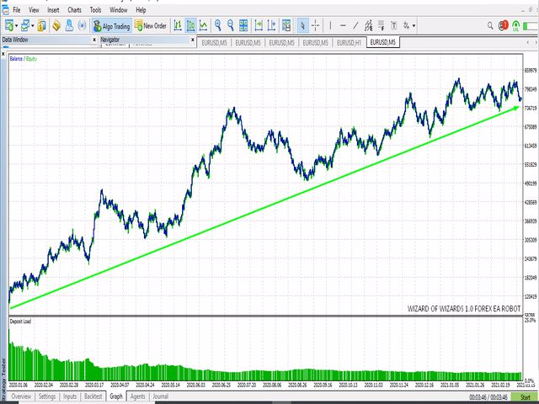The width and height of the screenshot is (539, 404).
Task: Select the crosshair cursor tool
Action: tap(318, 26)
